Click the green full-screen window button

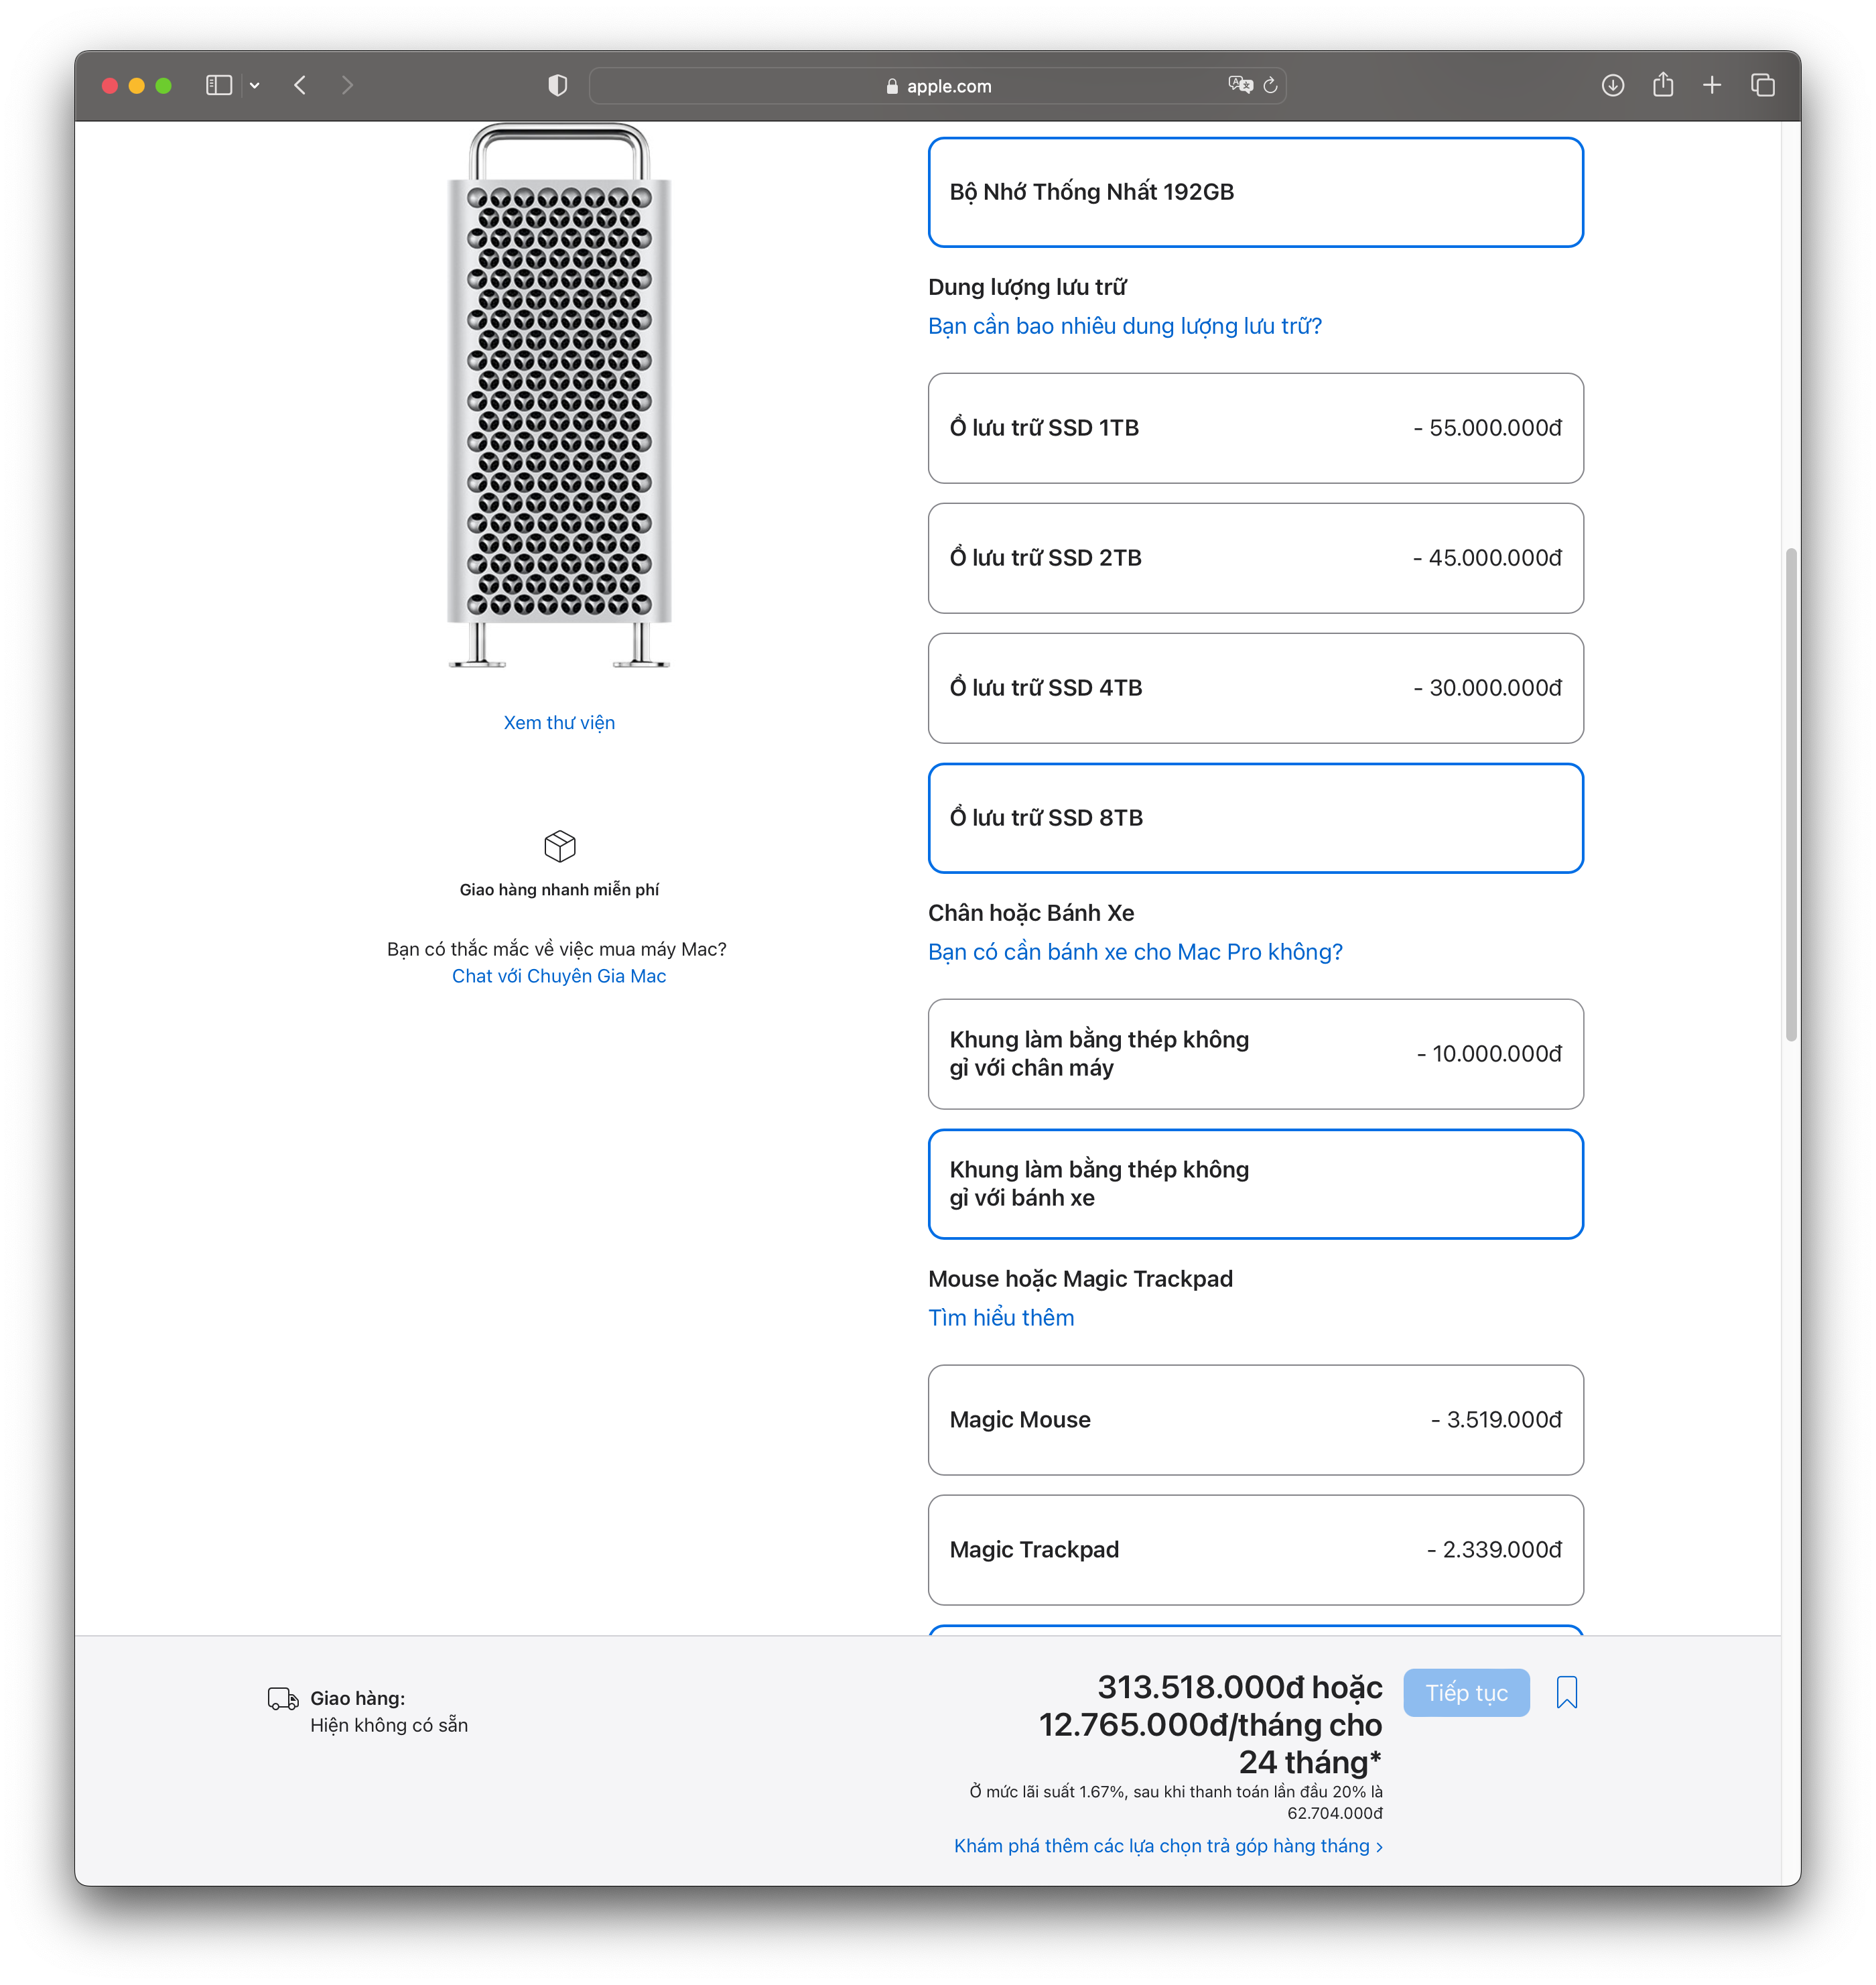click(164, 86)
